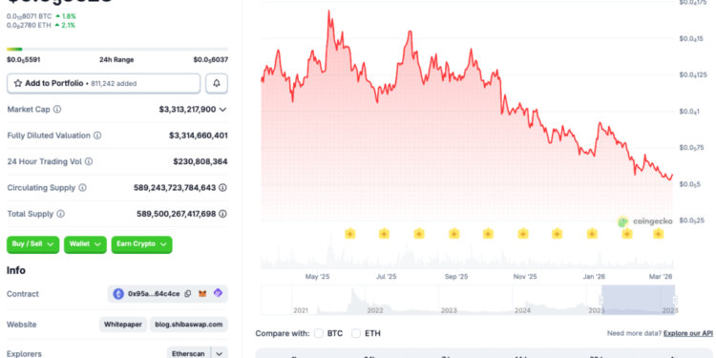Click info icon beside Total Supply label
Viewport: 716px width, 358px height.
click(60, 214)
